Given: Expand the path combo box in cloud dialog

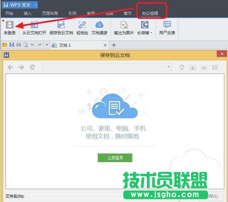Looking at the screenshot, I should [x=168, y=67].
